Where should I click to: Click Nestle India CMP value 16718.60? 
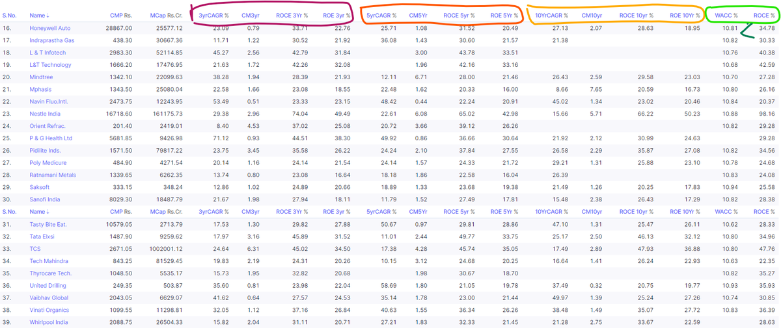coord(120,114)
